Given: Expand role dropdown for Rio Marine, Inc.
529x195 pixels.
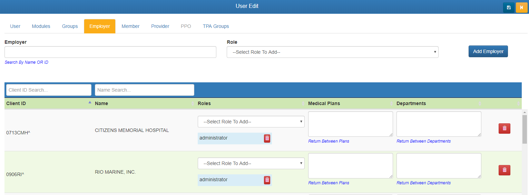Looking at the screenshot, I should [251, 163].
